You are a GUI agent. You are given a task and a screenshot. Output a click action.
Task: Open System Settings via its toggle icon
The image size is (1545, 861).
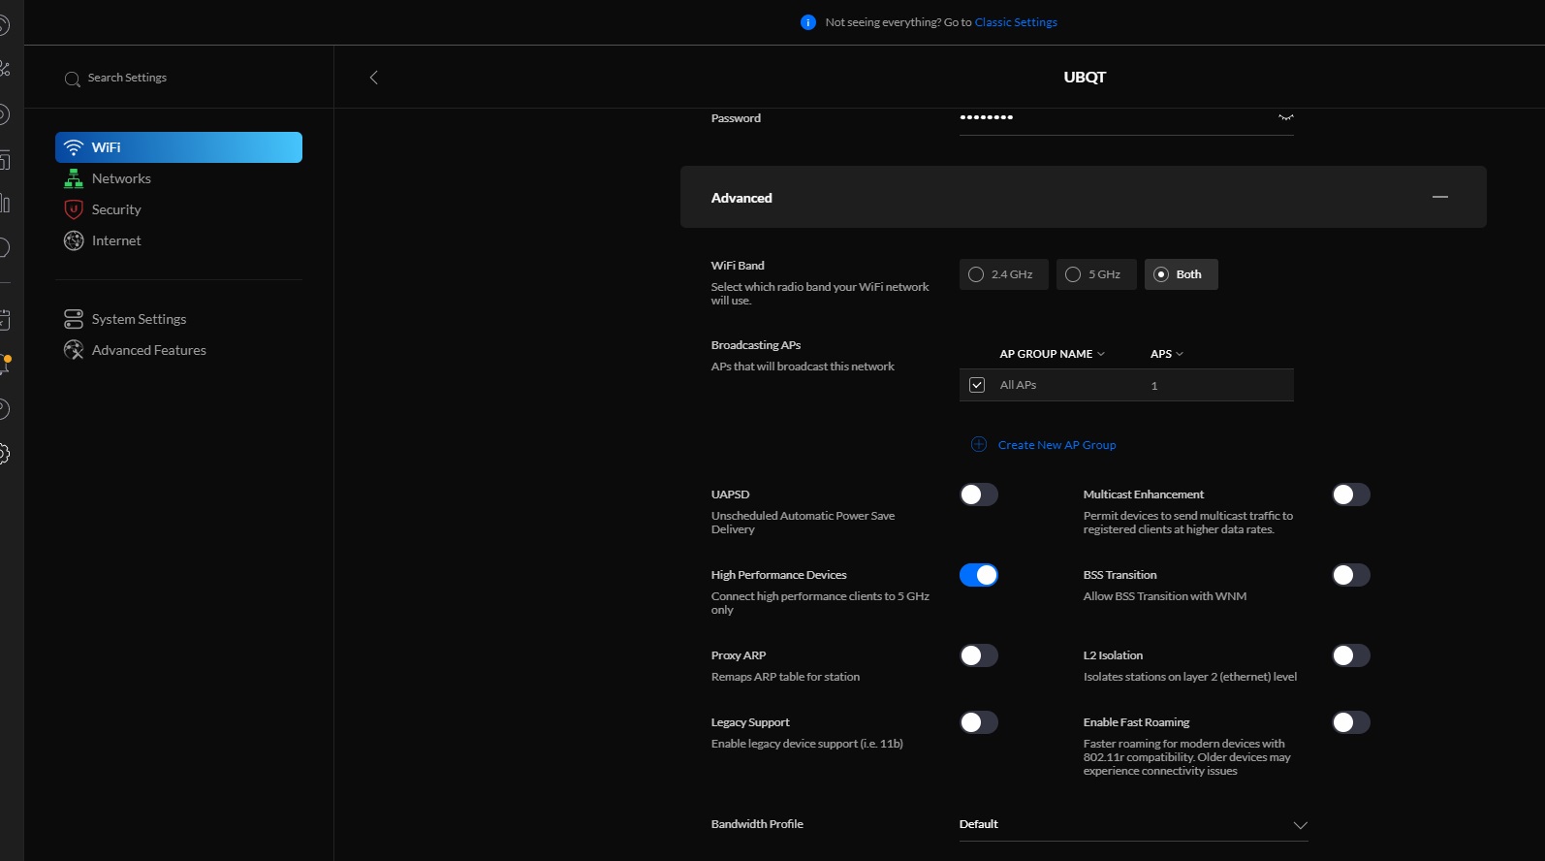click(x=74, y=319)
